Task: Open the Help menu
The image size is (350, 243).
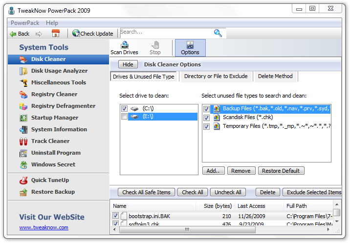Action: (x=52, y=23)
